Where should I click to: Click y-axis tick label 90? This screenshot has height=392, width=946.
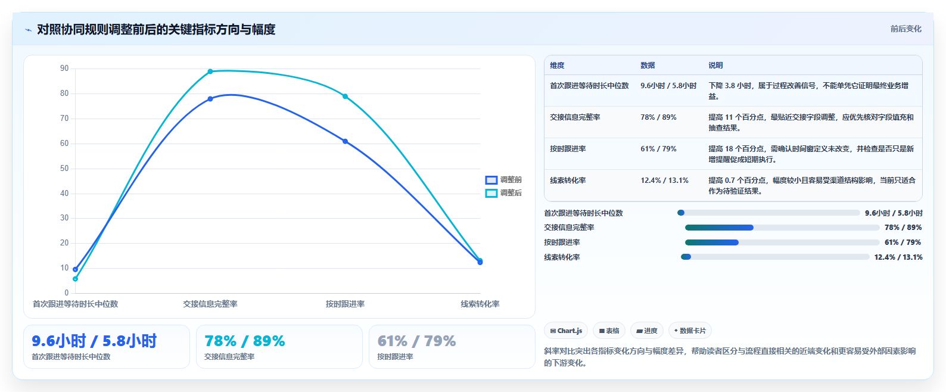(x=64, y=69)
